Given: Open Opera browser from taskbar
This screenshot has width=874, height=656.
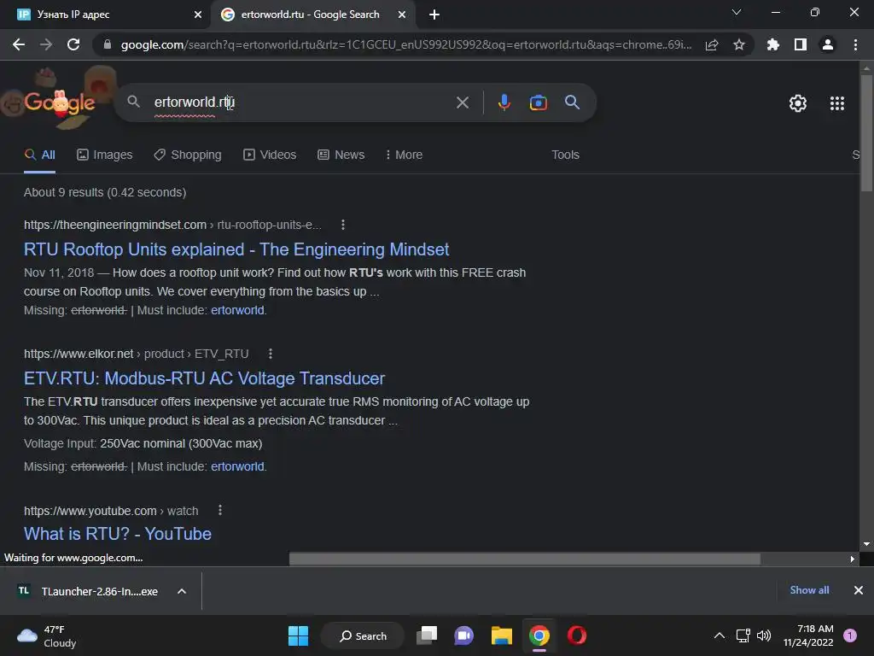Looking at the screenshot, I should click(577, 635).
